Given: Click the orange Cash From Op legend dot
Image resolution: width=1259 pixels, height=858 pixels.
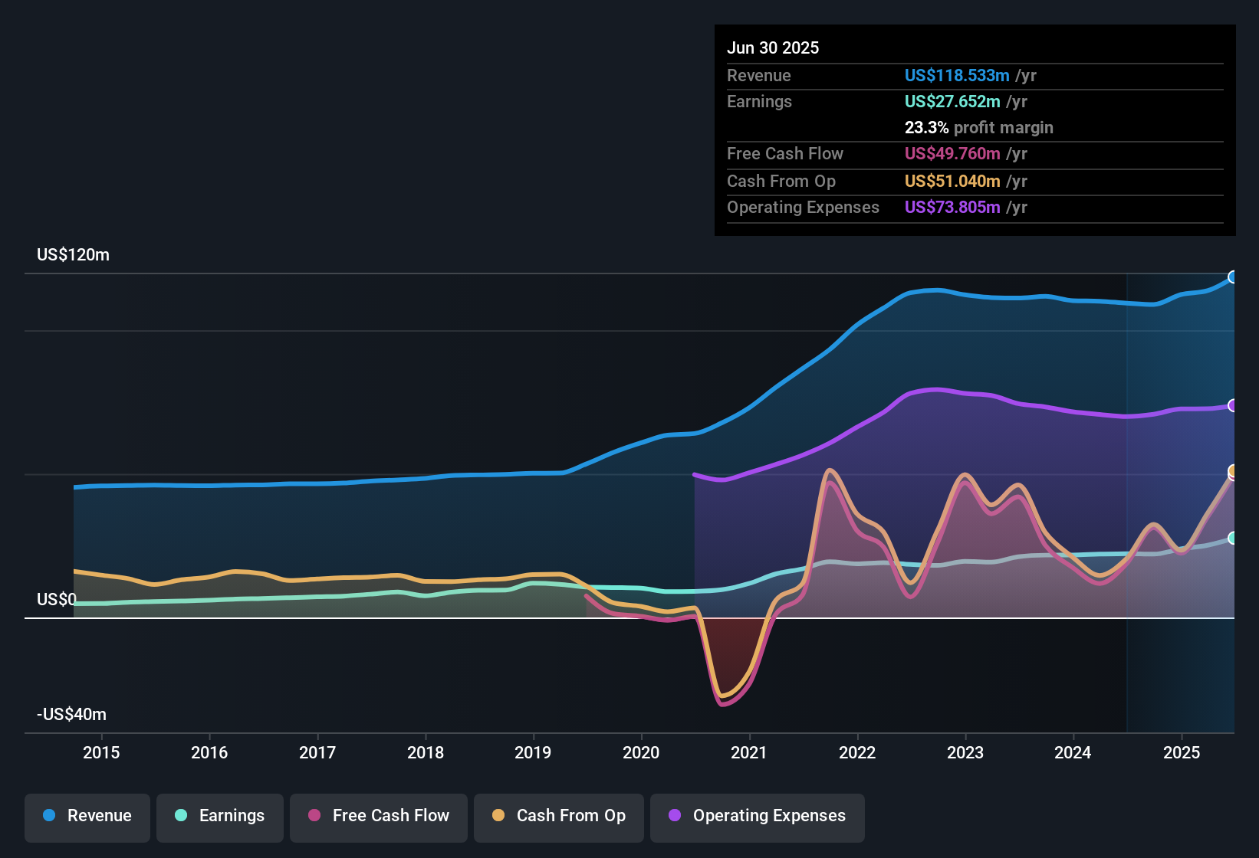Looking at the screenshot, I should point(497,816).
